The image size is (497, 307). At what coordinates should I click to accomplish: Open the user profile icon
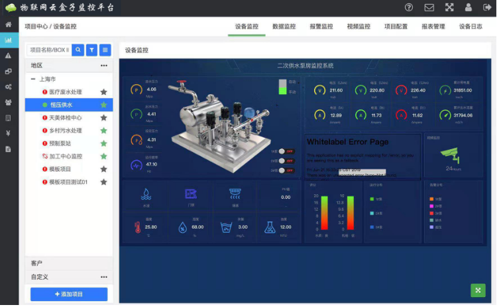[469, 8]
